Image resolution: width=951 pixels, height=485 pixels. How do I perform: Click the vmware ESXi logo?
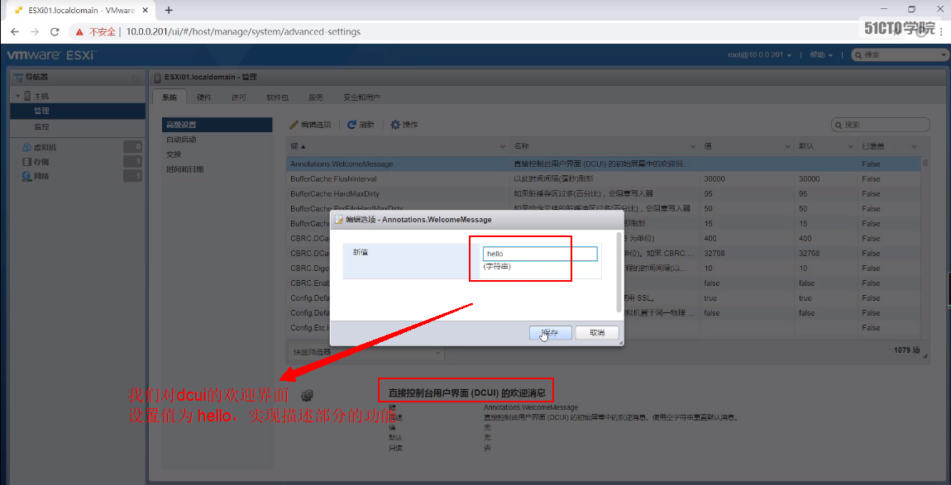(51, 55)
